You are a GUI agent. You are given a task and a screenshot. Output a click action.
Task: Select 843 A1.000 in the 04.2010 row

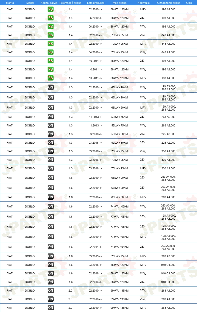(x=168, y=52)
